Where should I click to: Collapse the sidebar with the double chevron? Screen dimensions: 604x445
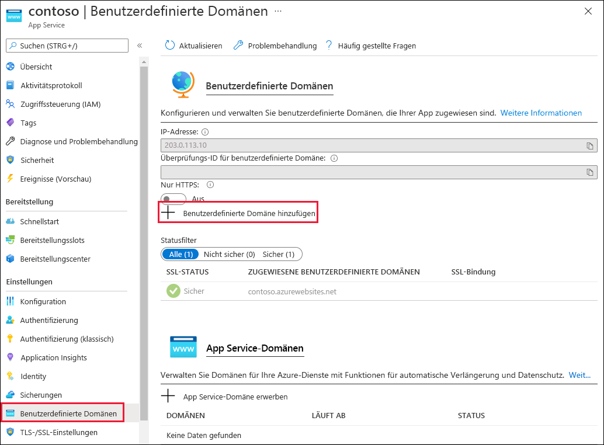click(x=140, y=45)
